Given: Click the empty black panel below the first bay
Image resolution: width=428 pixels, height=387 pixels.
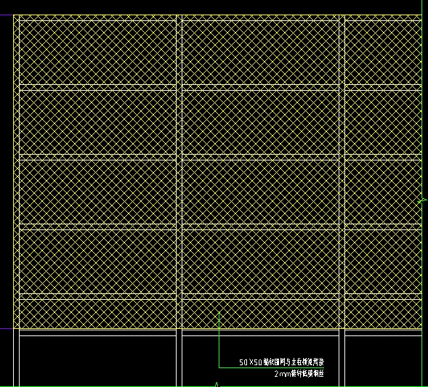Looking at the screenshot, I should point(97,361).
